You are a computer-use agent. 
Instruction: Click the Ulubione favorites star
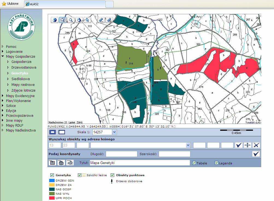[4, 4]
